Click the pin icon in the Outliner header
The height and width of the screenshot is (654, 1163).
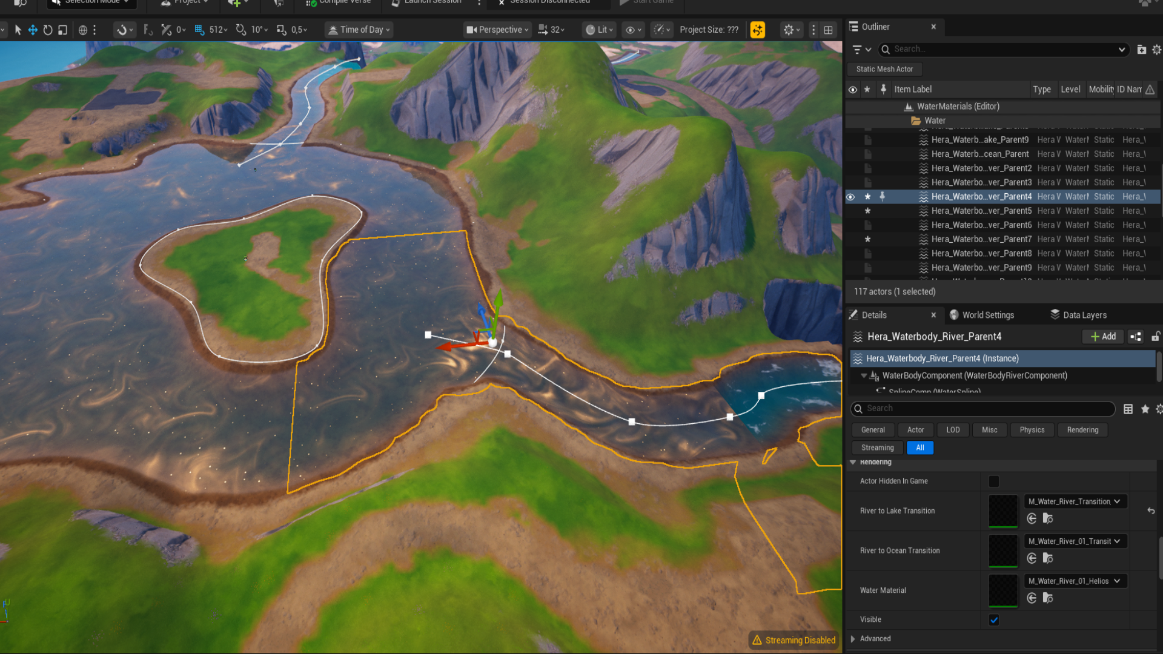(x=884, y=89)
